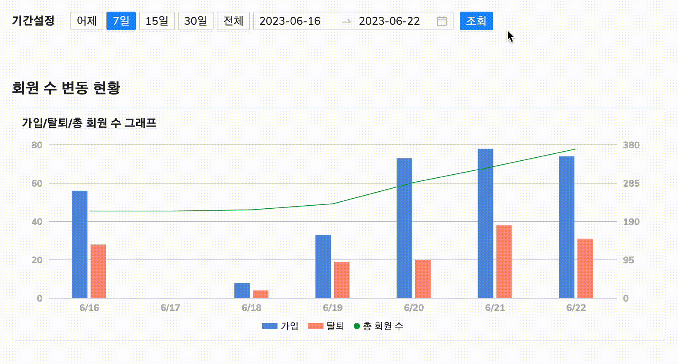This screenshot has height=364, width=678.
Task: Click the orange 탈퇴 bar for 6/16
Action: tap(98, 271)
